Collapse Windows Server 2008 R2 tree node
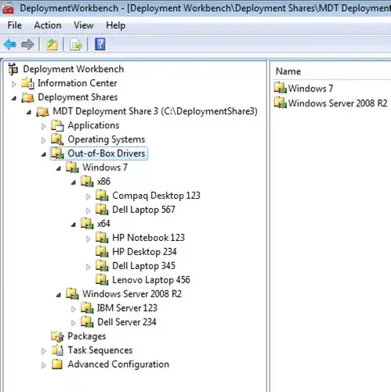 (59, 295)
